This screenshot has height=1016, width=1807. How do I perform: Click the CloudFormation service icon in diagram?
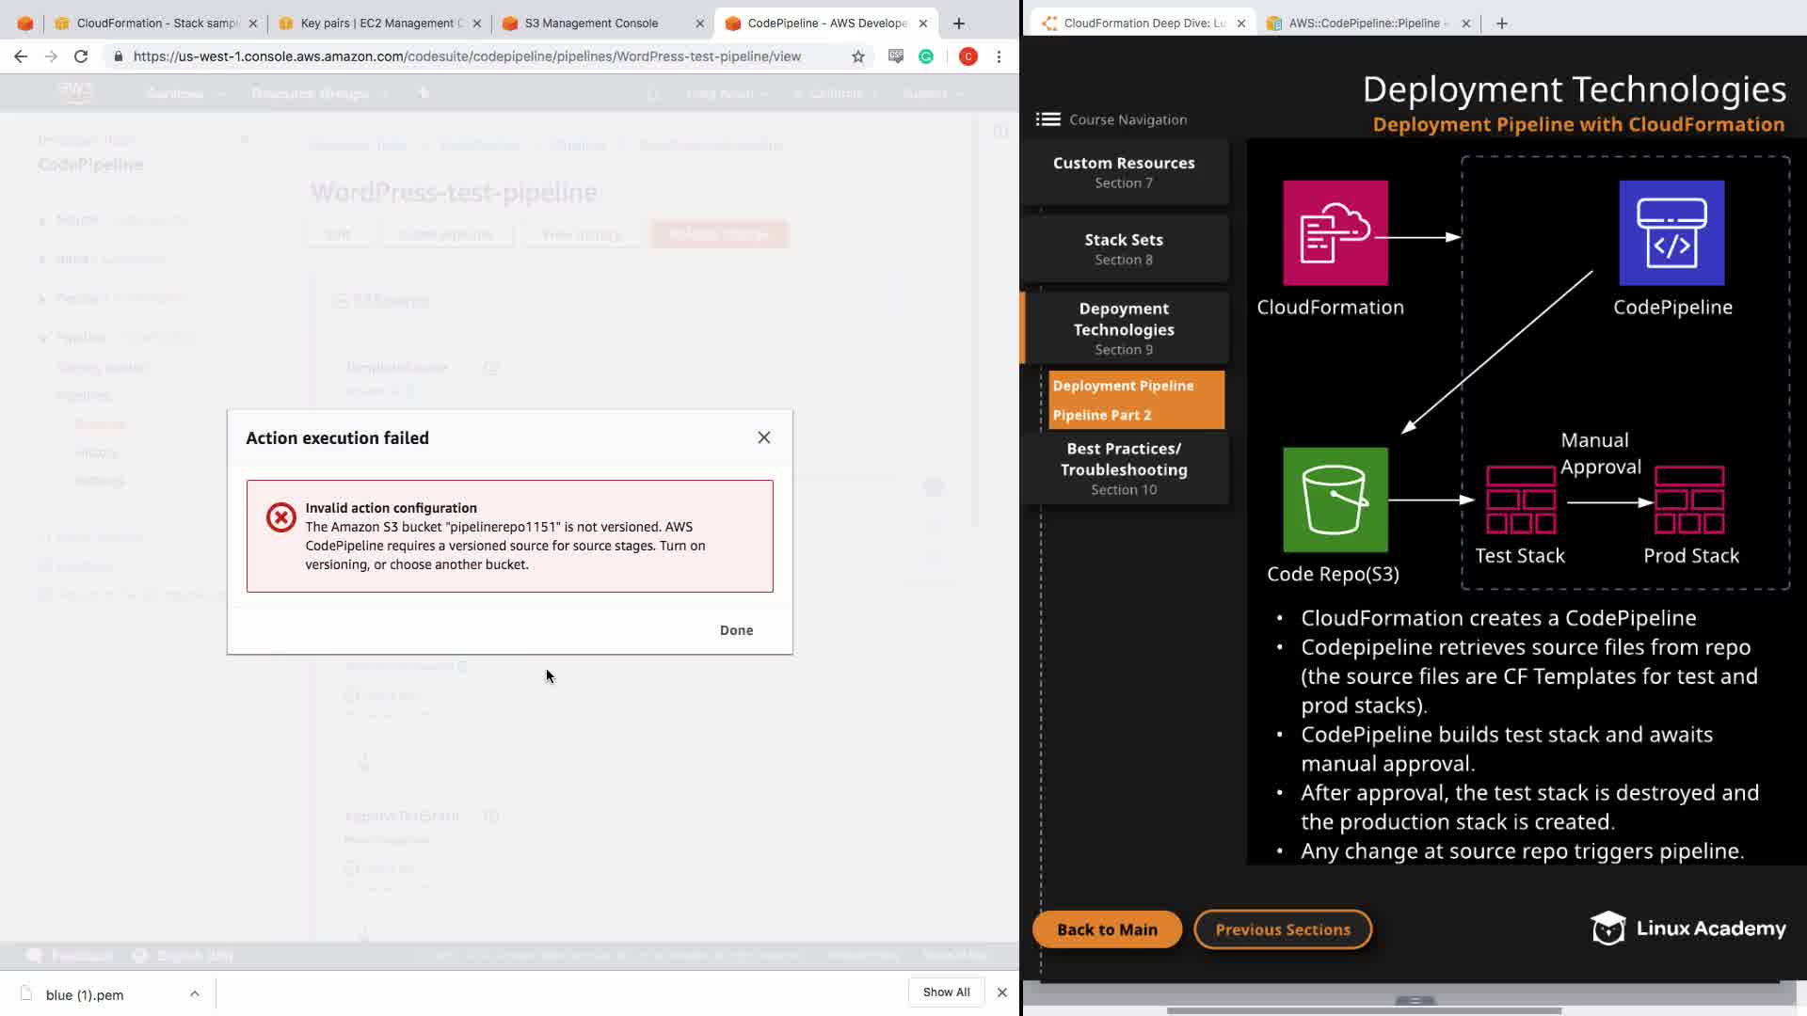[x=1335, y=233]
